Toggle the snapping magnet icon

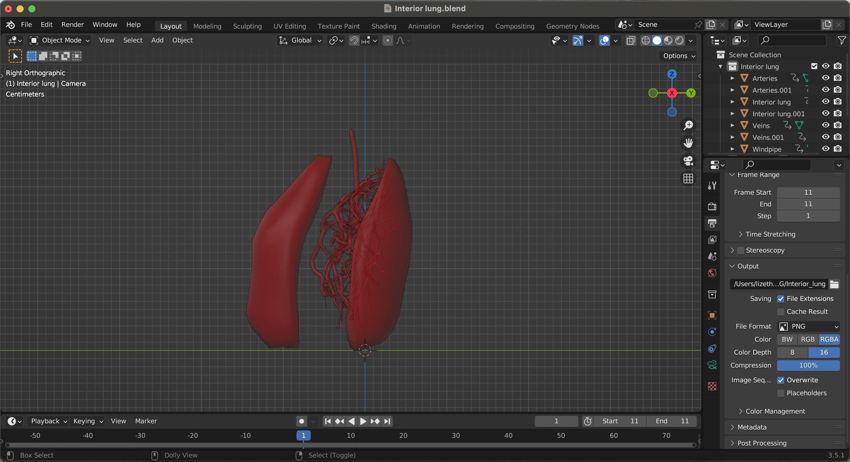(354, 40)
